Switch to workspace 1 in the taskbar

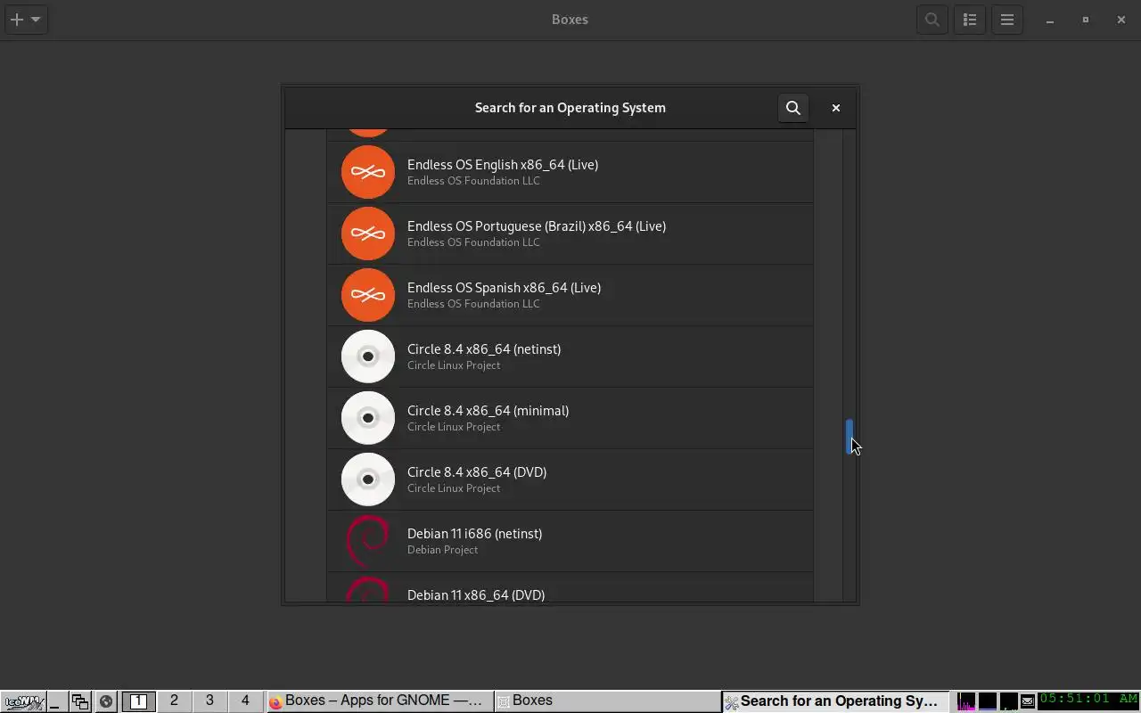[x=138, y=701]
